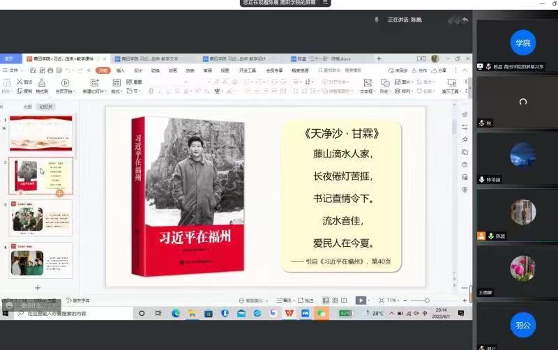
Task: Click the Cut scissors icon
Action: coord(20,82)
